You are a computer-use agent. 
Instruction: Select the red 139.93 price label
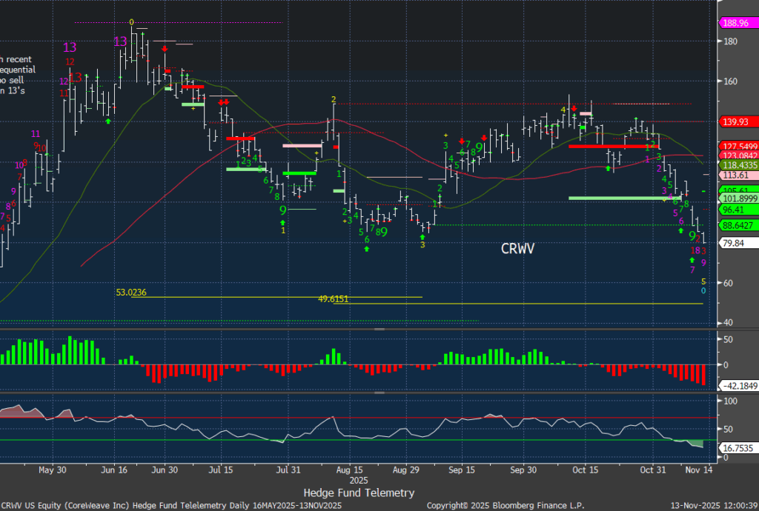[x=738, y=121]
